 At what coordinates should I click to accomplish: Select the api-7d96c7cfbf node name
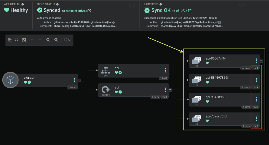tap(216, 116)
